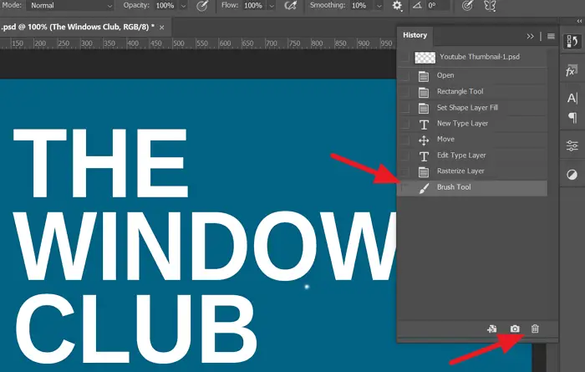Click the Smoothing 10% value field
The width and height of the screenshot is (585, 372).
(x=359, y=6)
